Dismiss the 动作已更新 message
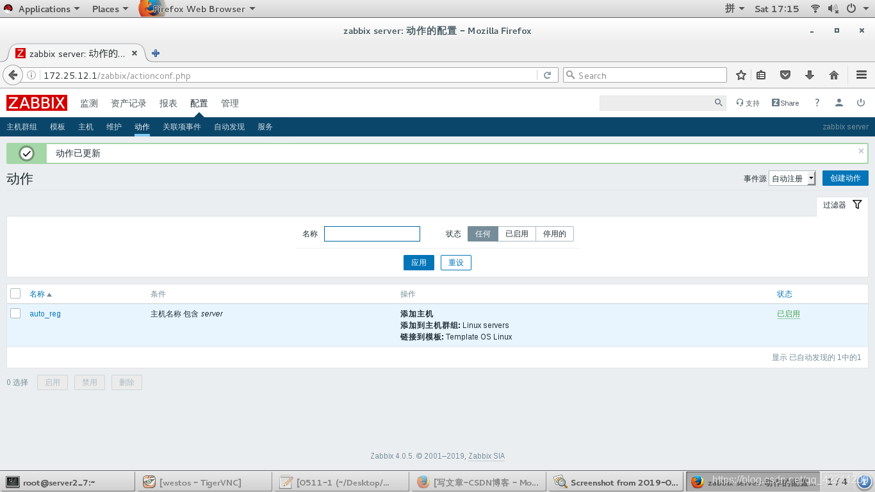The height and width of the screenshot is (492, 875). 861,151
